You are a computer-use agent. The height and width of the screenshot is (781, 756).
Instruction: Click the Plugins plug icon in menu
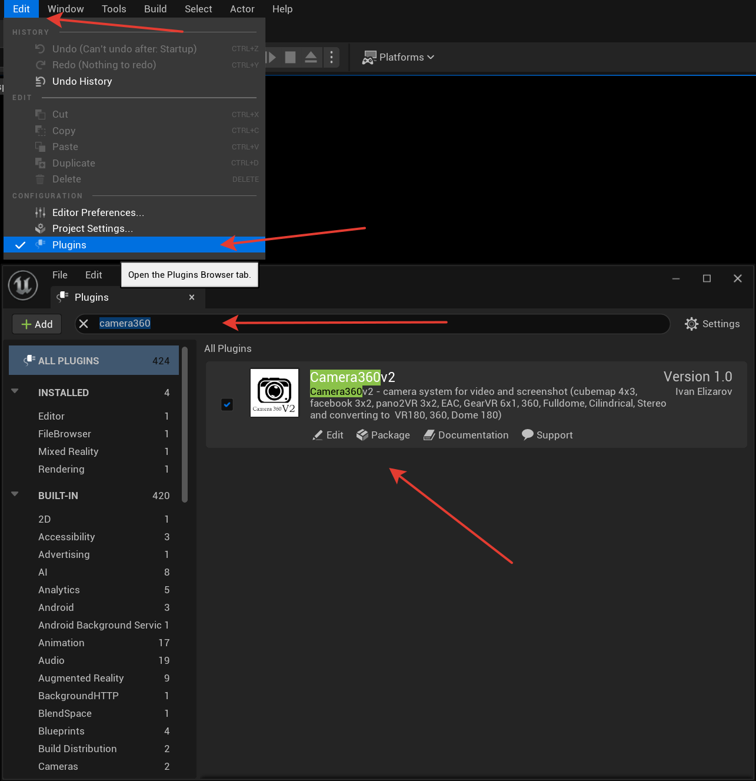40,244
